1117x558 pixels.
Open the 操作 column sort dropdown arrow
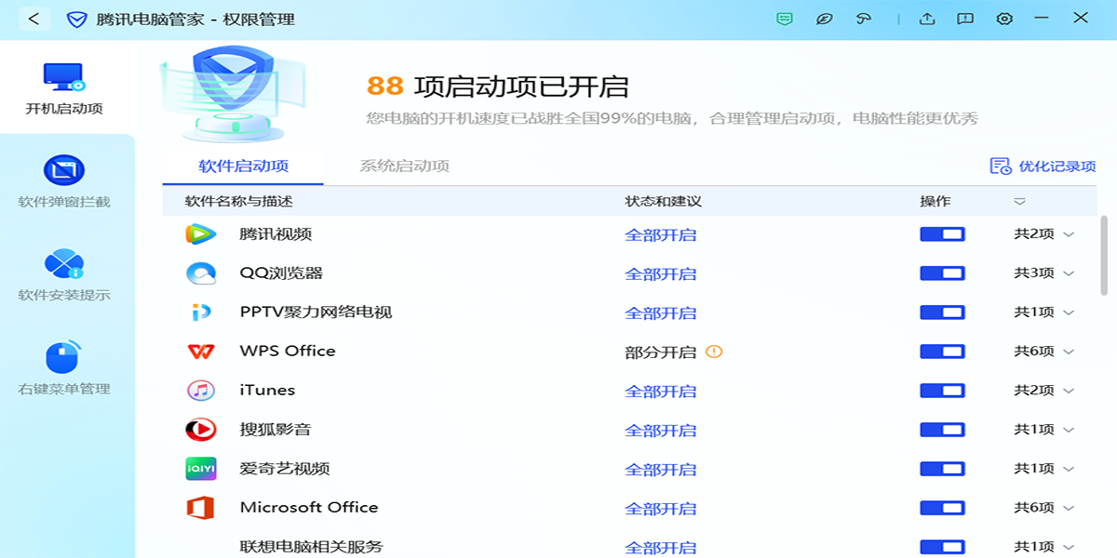[x=1019, y=202]
